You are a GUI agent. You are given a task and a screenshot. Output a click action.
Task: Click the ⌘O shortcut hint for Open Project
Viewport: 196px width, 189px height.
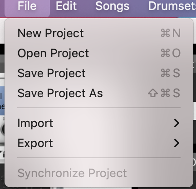tap(171, 53)
